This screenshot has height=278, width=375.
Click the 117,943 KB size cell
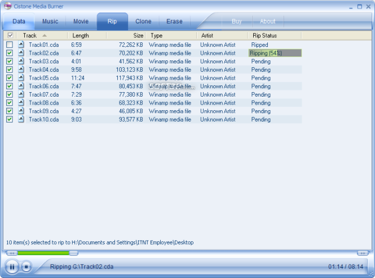(129, 78)
